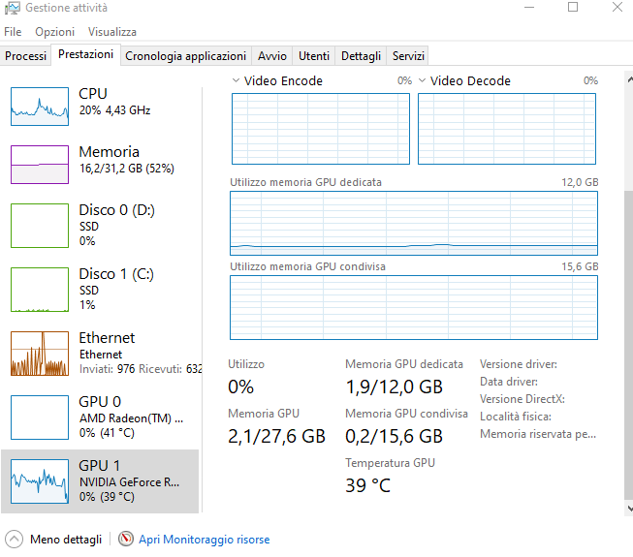633x557 pixels.
Task: Click the Video Encode graph
Action: (x=321, y=129)
